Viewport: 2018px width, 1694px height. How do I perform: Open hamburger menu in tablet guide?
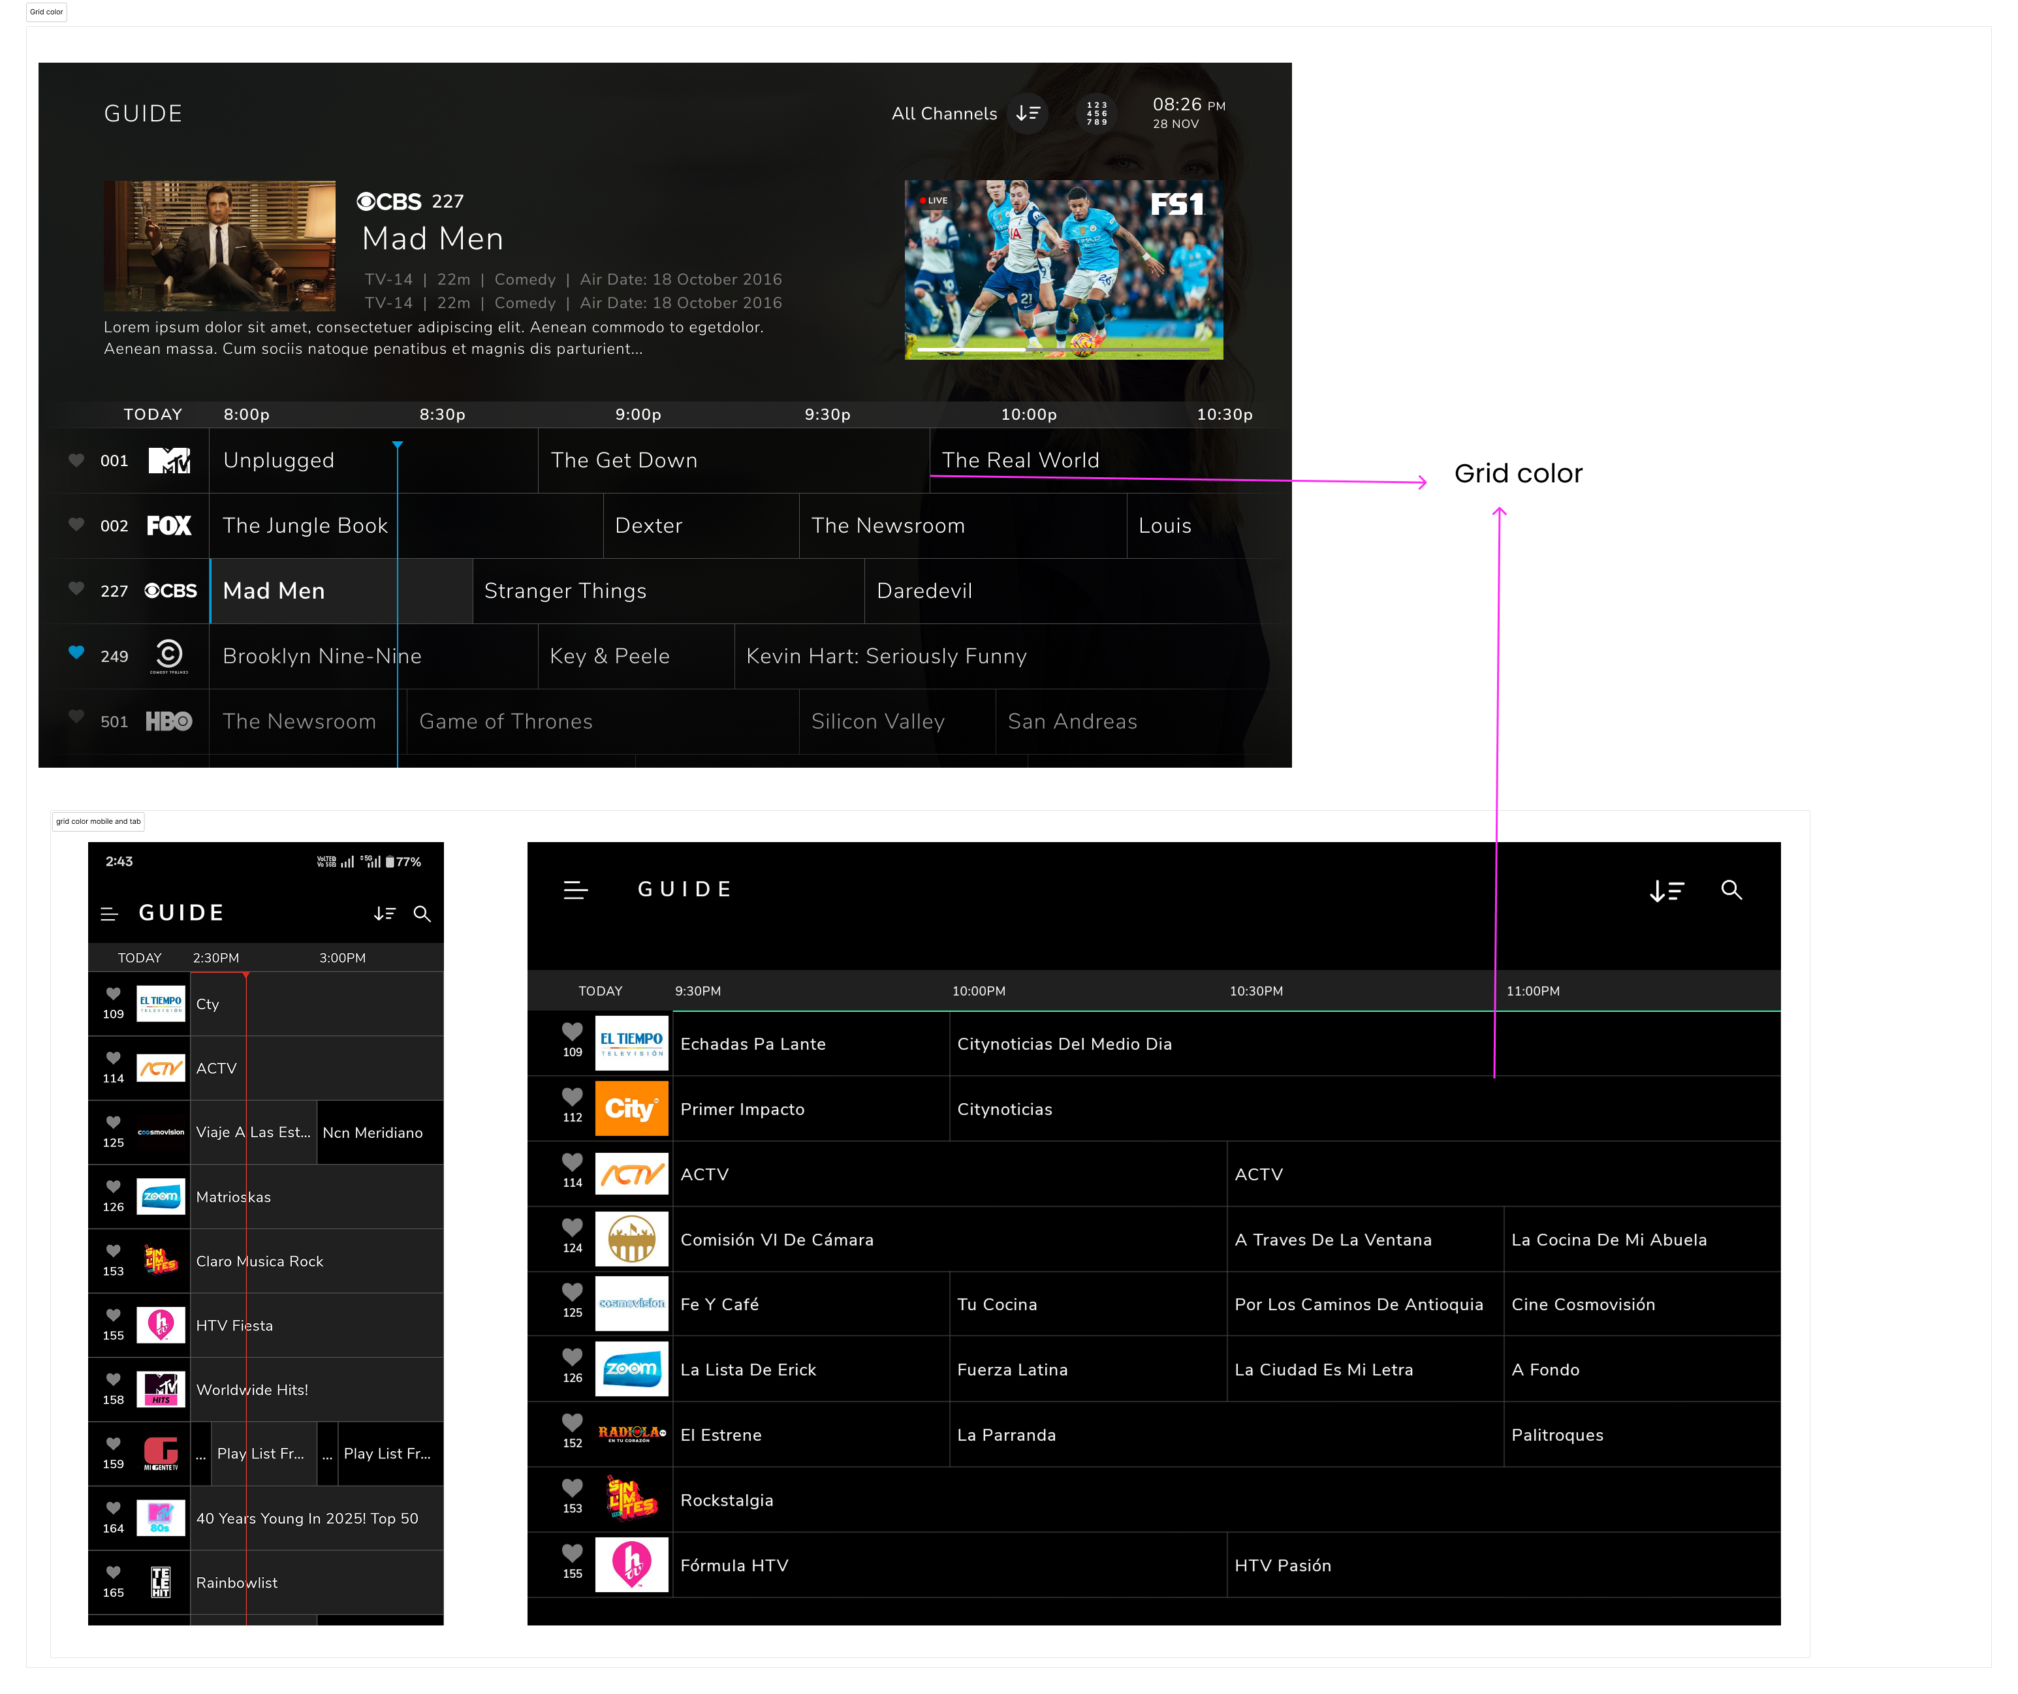point(576,890)
